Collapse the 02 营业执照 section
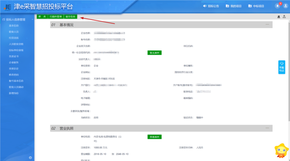 267,128
